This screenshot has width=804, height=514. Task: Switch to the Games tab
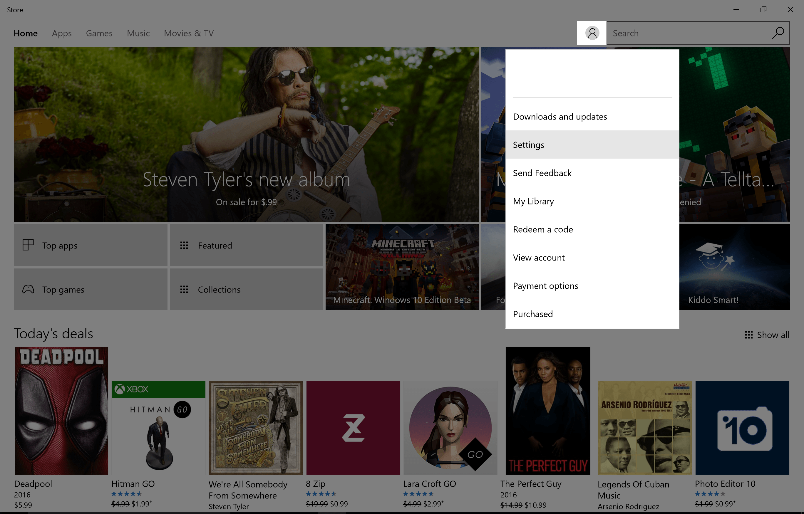point(99,33)
